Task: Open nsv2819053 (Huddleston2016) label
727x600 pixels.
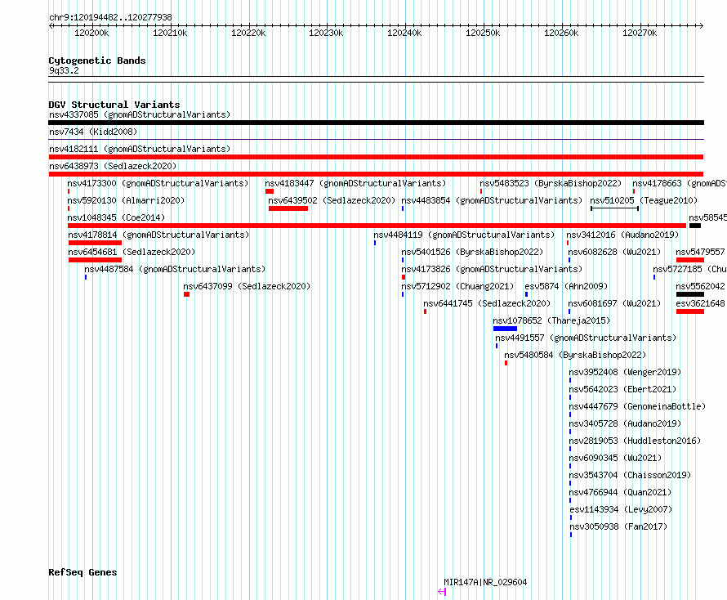Action: click(x=635, y=441)
